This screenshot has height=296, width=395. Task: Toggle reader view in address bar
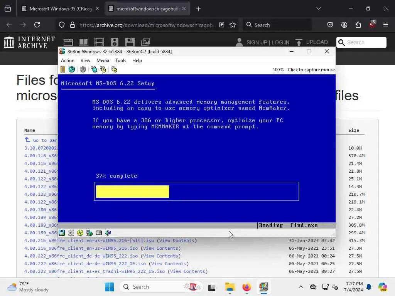point(222,25)
